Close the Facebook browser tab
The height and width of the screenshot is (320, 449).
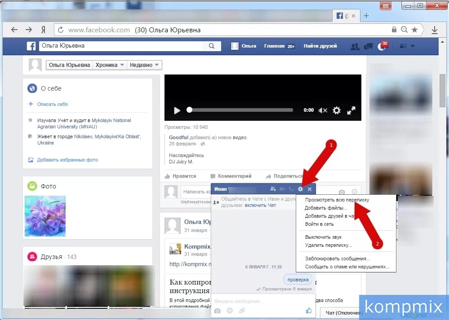pos(353,16)
